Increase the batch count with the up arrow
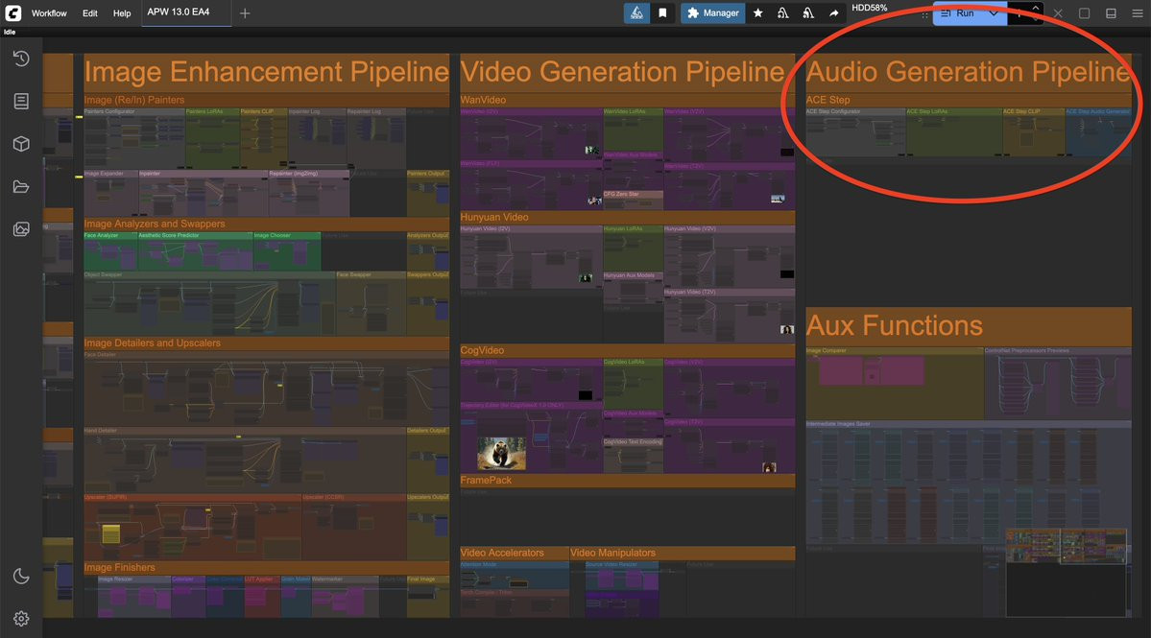1151x638 pixels. [1035, 9]
